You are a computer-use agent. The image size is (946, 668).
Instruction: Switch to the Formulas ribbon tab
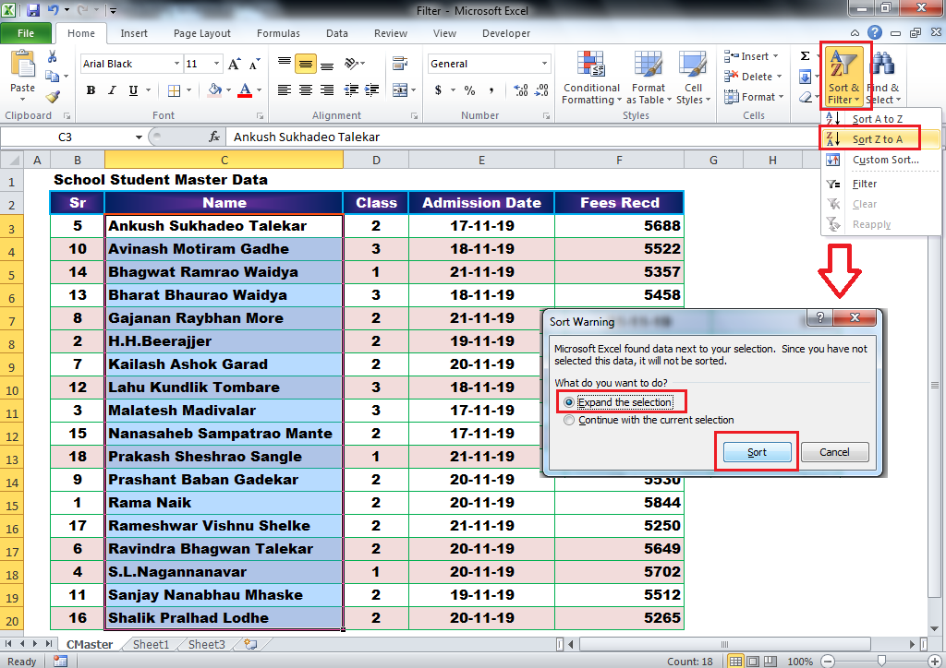278,33
